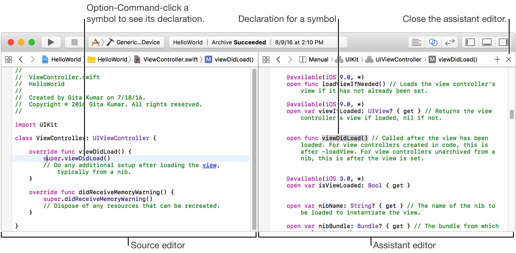Toggle the debug area visibility
This screenshot has height=253, width=516.
click(486, 42)
